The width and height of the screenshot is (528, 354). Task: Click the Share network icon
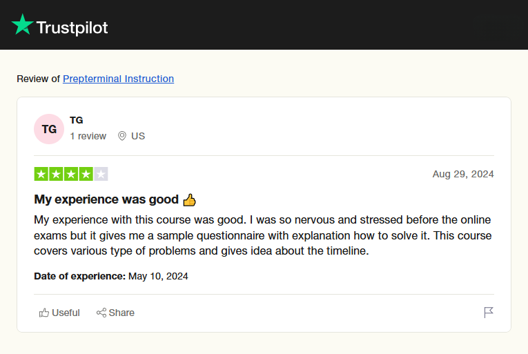101,313
